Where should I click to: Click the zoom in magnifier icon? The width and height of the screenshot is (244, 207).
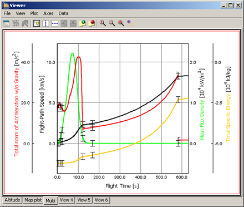coord(103,23)
